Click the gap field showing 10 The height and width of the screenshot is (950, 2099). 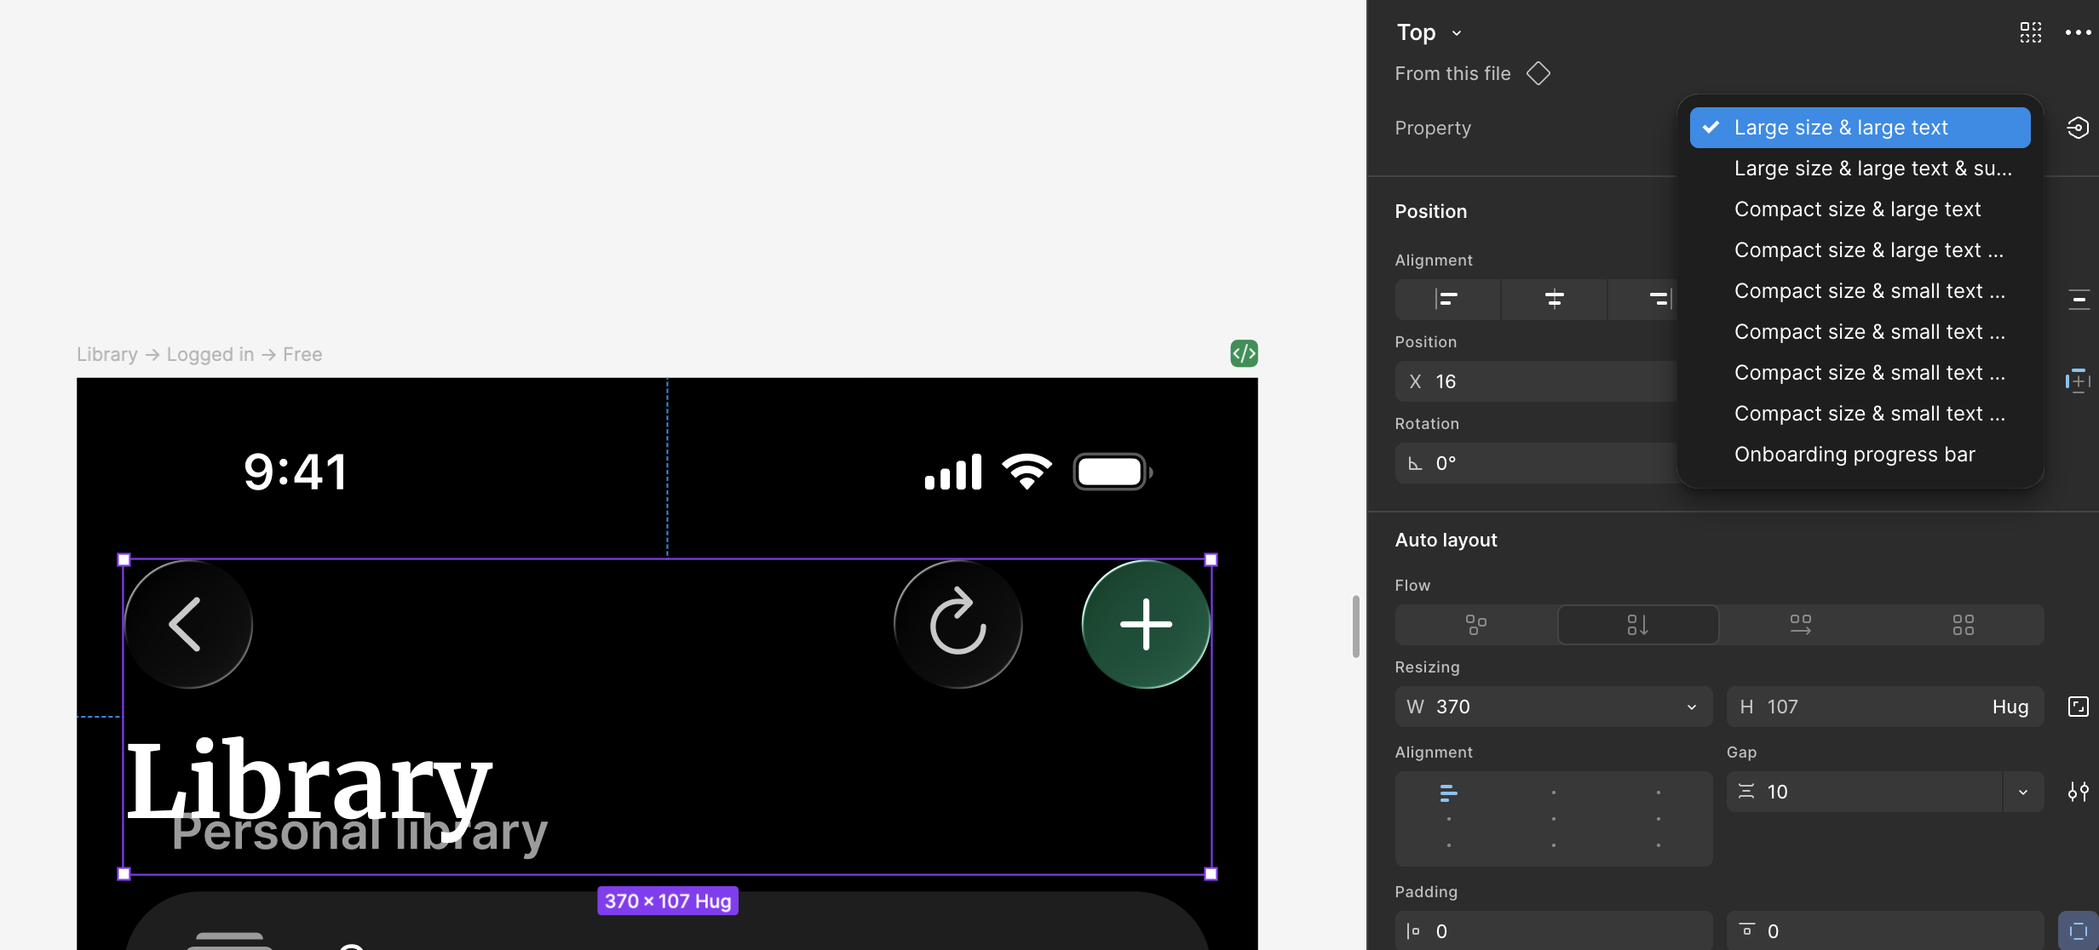click(x=1864, y=792)
